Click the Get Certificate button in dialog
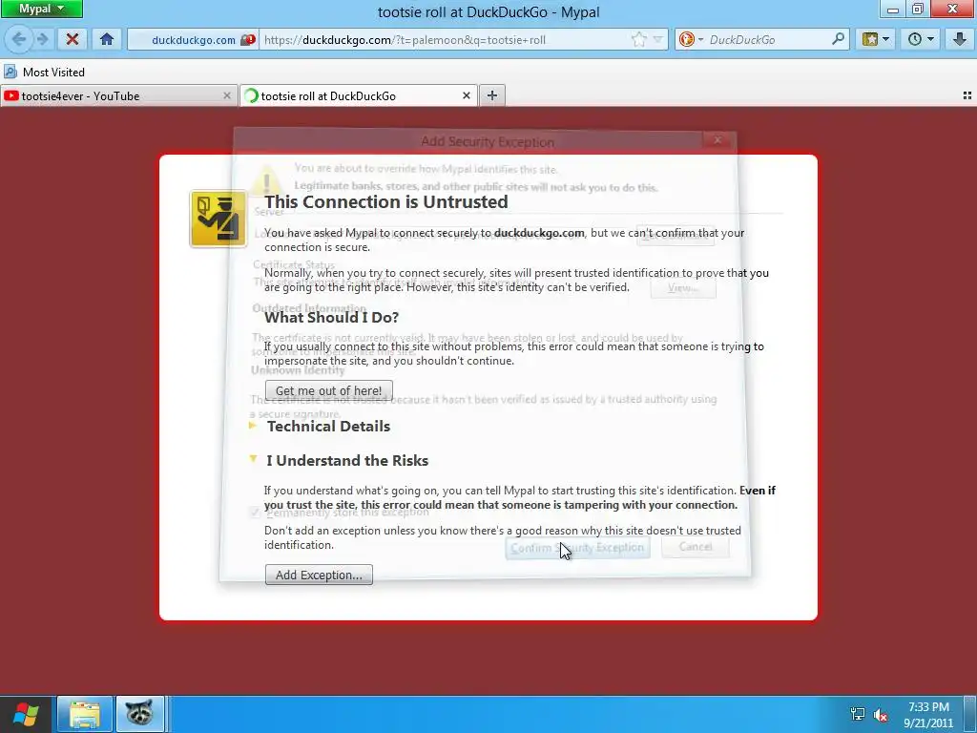977x733 pixels. 676,236
